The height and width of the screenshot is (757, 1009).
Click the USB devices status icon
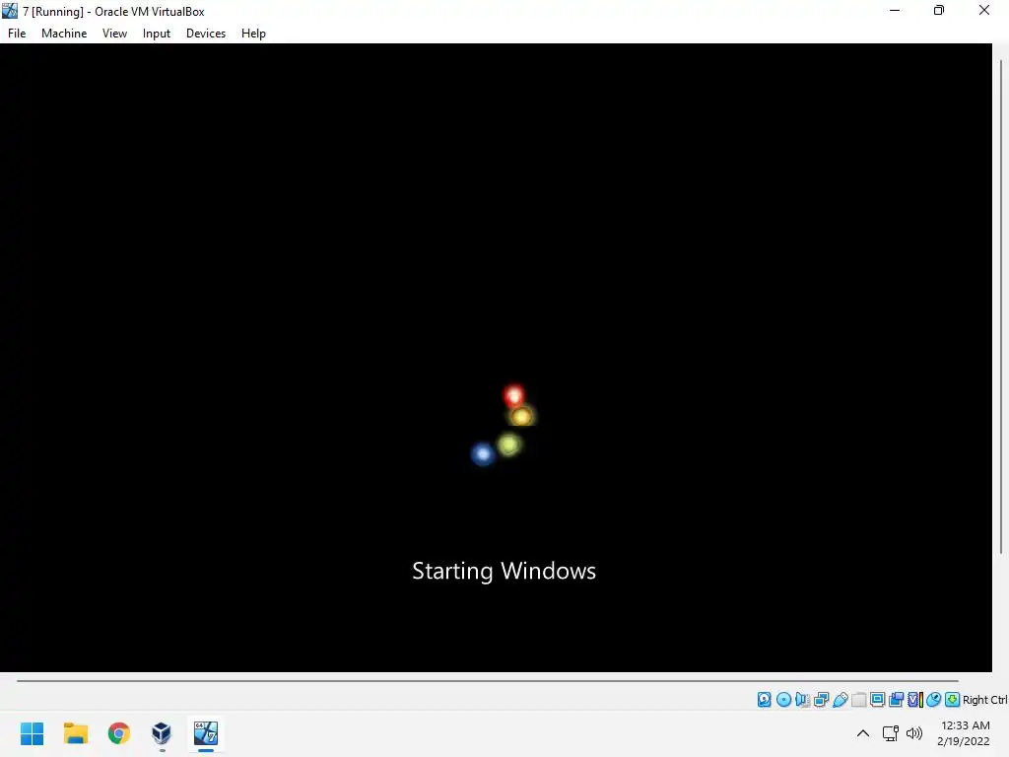(x=840, y=700)
